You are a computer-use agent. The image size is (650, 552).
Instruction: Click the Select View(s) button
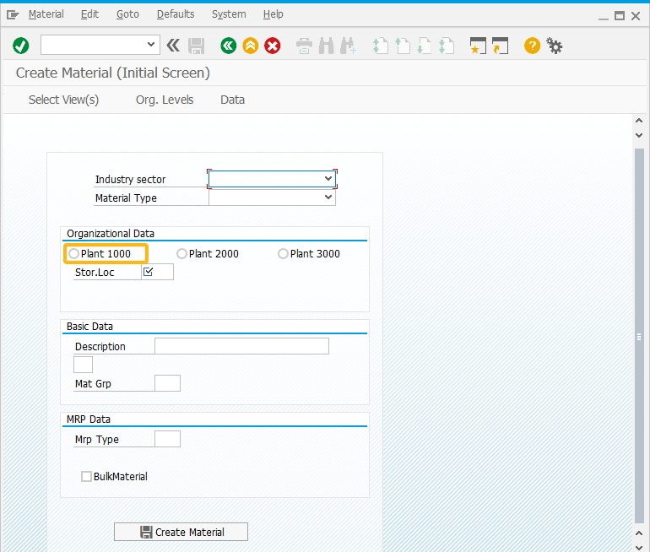click(x=63, y=100)
